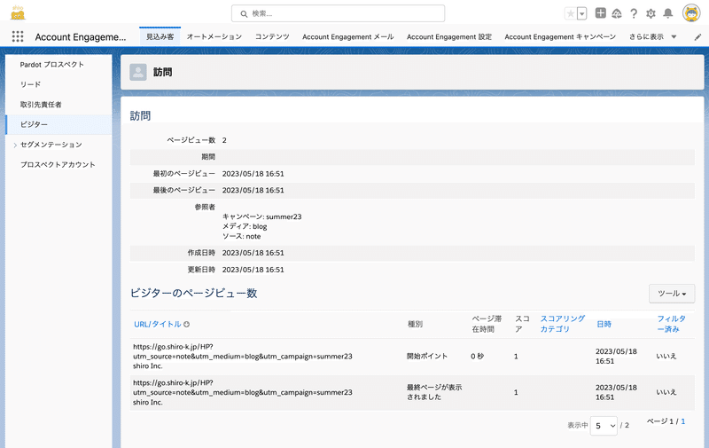Click the info icon next to URL/タイトル
The width and height of the screenshot is (709, 448).
point(186,324)
